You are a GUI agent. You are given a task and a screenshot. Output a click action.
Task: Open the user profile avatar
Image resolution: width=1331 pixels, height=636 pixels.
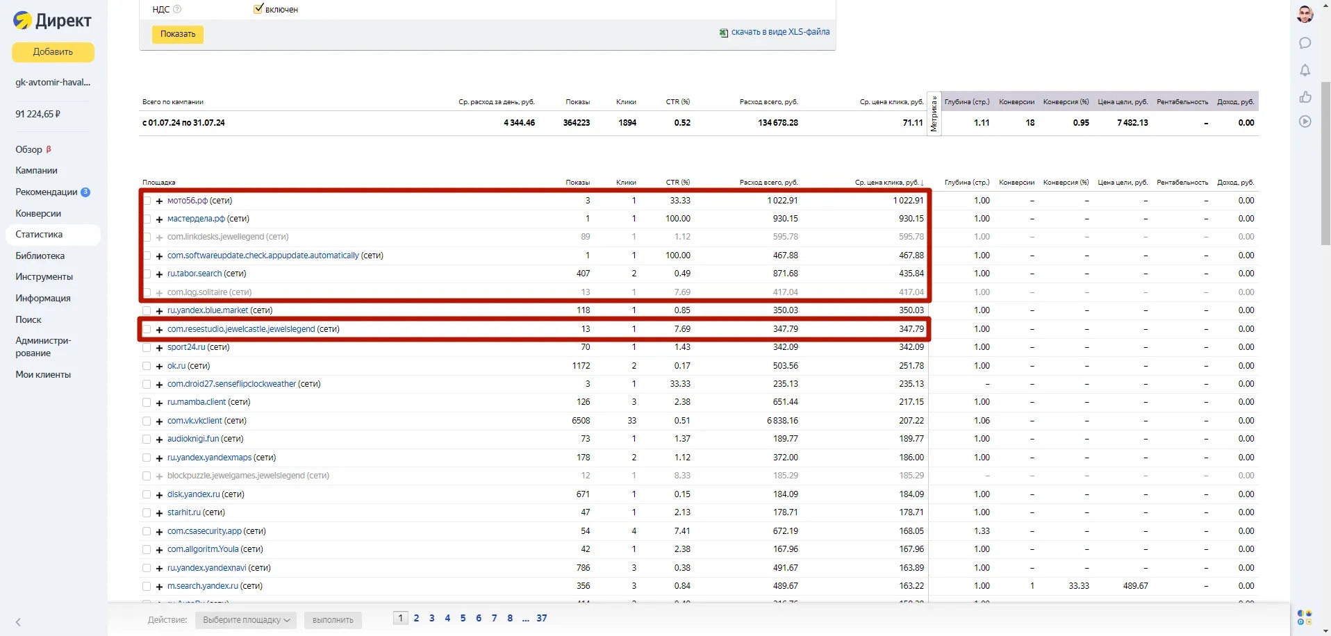click(1305, 14)
